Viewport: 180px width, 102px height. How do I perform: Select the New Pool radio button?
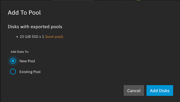tap(13, 61)
